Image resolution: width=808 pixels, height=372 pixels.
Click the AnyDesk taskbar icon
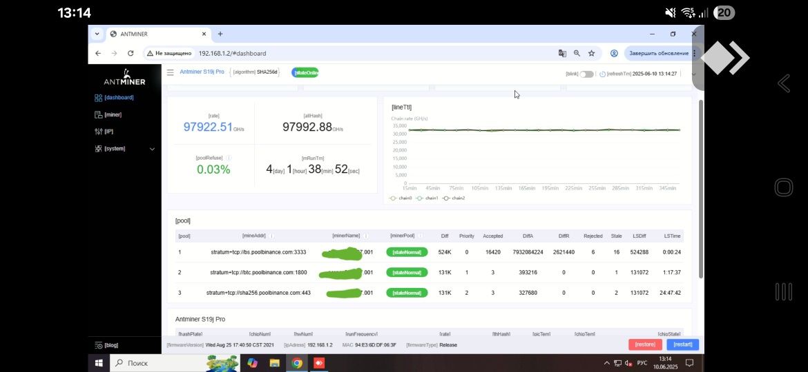click(319, 363)
